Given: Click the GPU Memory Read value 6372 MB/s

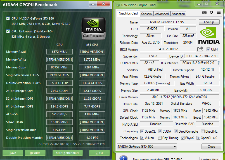Looking at the screenshot, I should tap(60, 52).
